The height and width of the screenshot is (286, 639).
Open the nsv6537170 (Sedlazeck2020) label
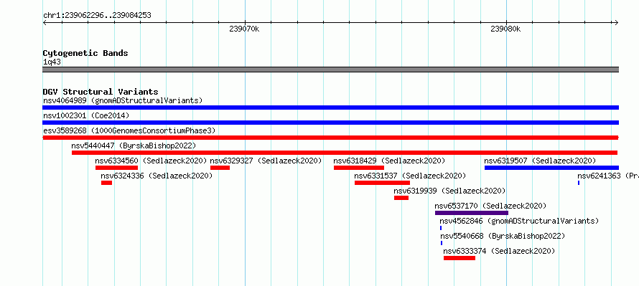pyautogui.click(x=490, y=206)
